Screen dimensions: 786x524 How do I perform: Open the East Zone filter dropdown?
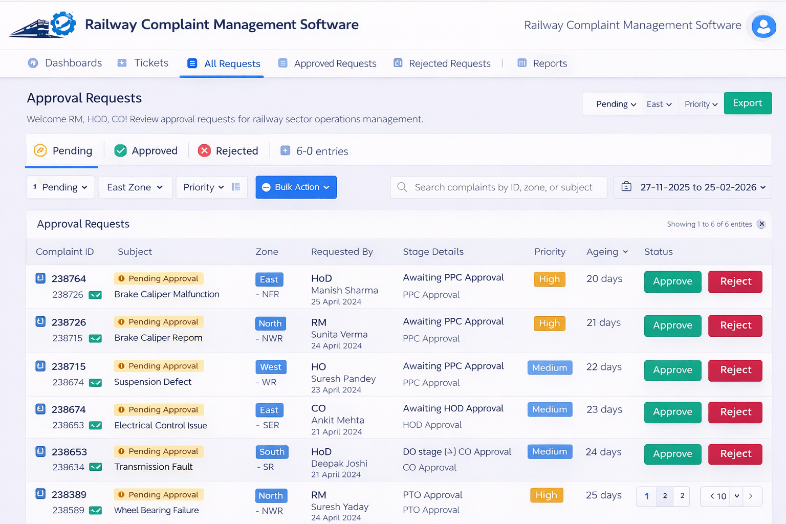click(x=135, y=187)
